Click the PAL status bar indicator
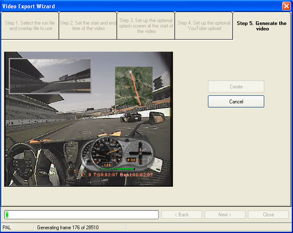Viewport: 293px width, 233px height. click(7, 228)
